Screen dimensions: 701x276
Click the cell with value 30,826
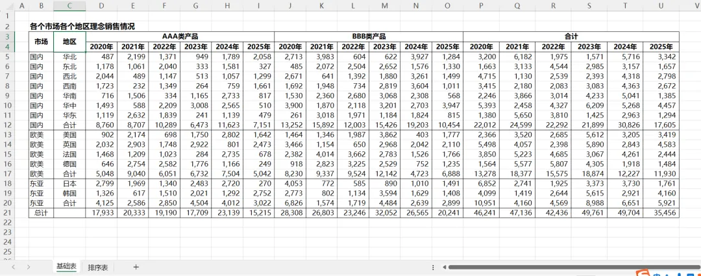pos(625,124)
